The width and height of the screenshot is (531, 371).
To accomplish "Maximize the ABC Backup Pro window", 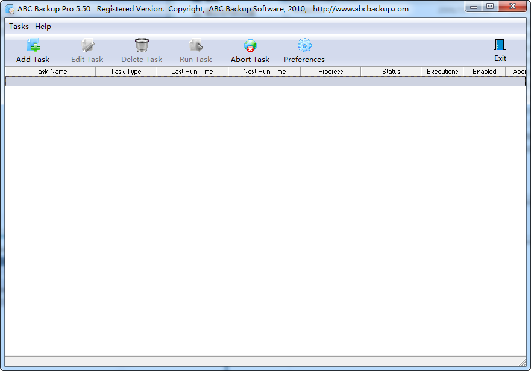I will pos(489,7).
